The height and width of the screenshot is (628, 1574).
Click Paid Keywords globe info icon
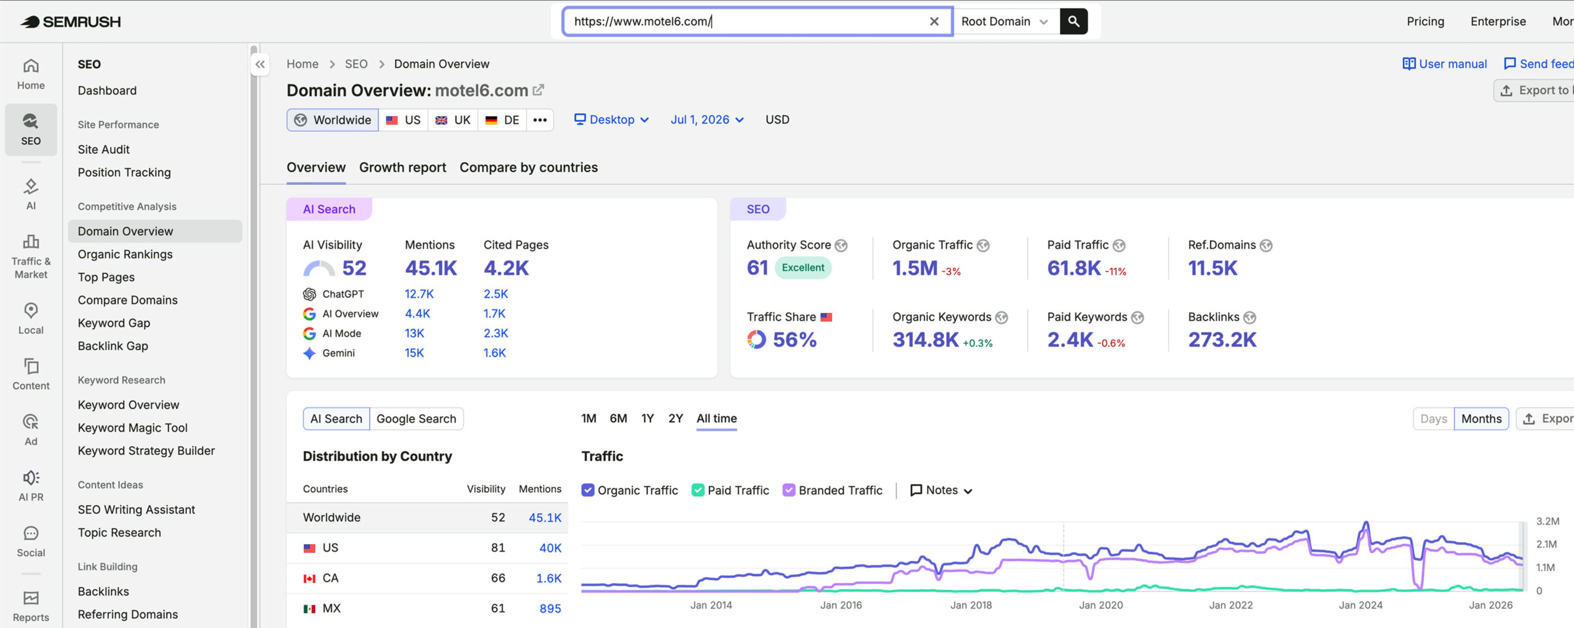coord(1137,317)
